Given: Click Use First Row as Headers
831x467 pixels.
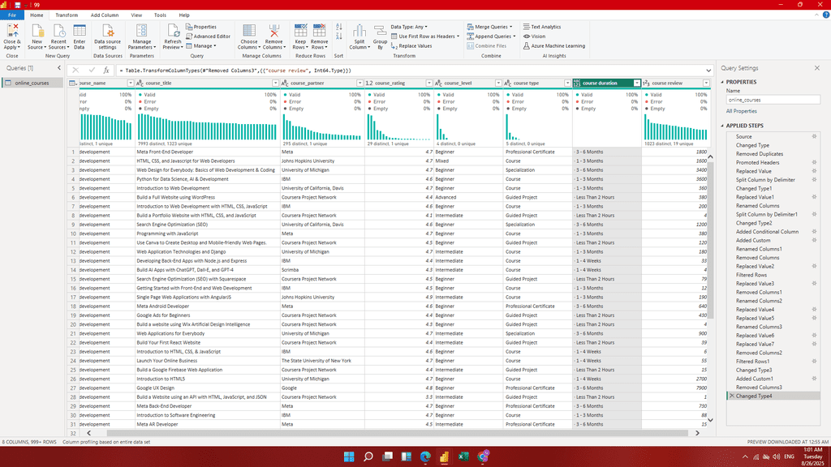Looking at the screenshot, I should point(425,36).
